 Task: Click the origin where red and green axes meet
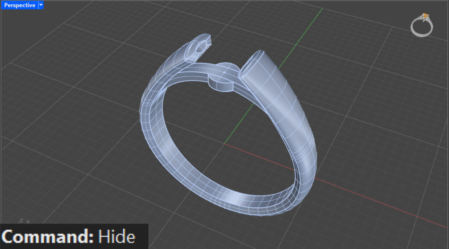click(225, 143)
